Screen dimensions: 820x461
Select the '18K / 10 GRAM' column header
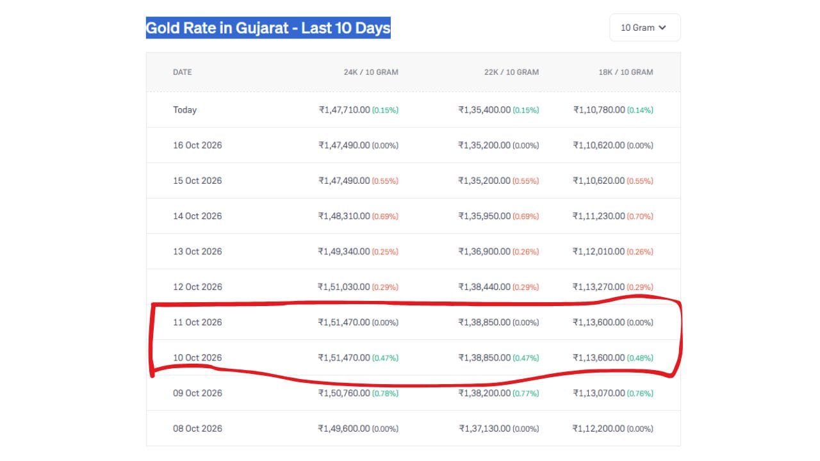[x=626, y=72]
